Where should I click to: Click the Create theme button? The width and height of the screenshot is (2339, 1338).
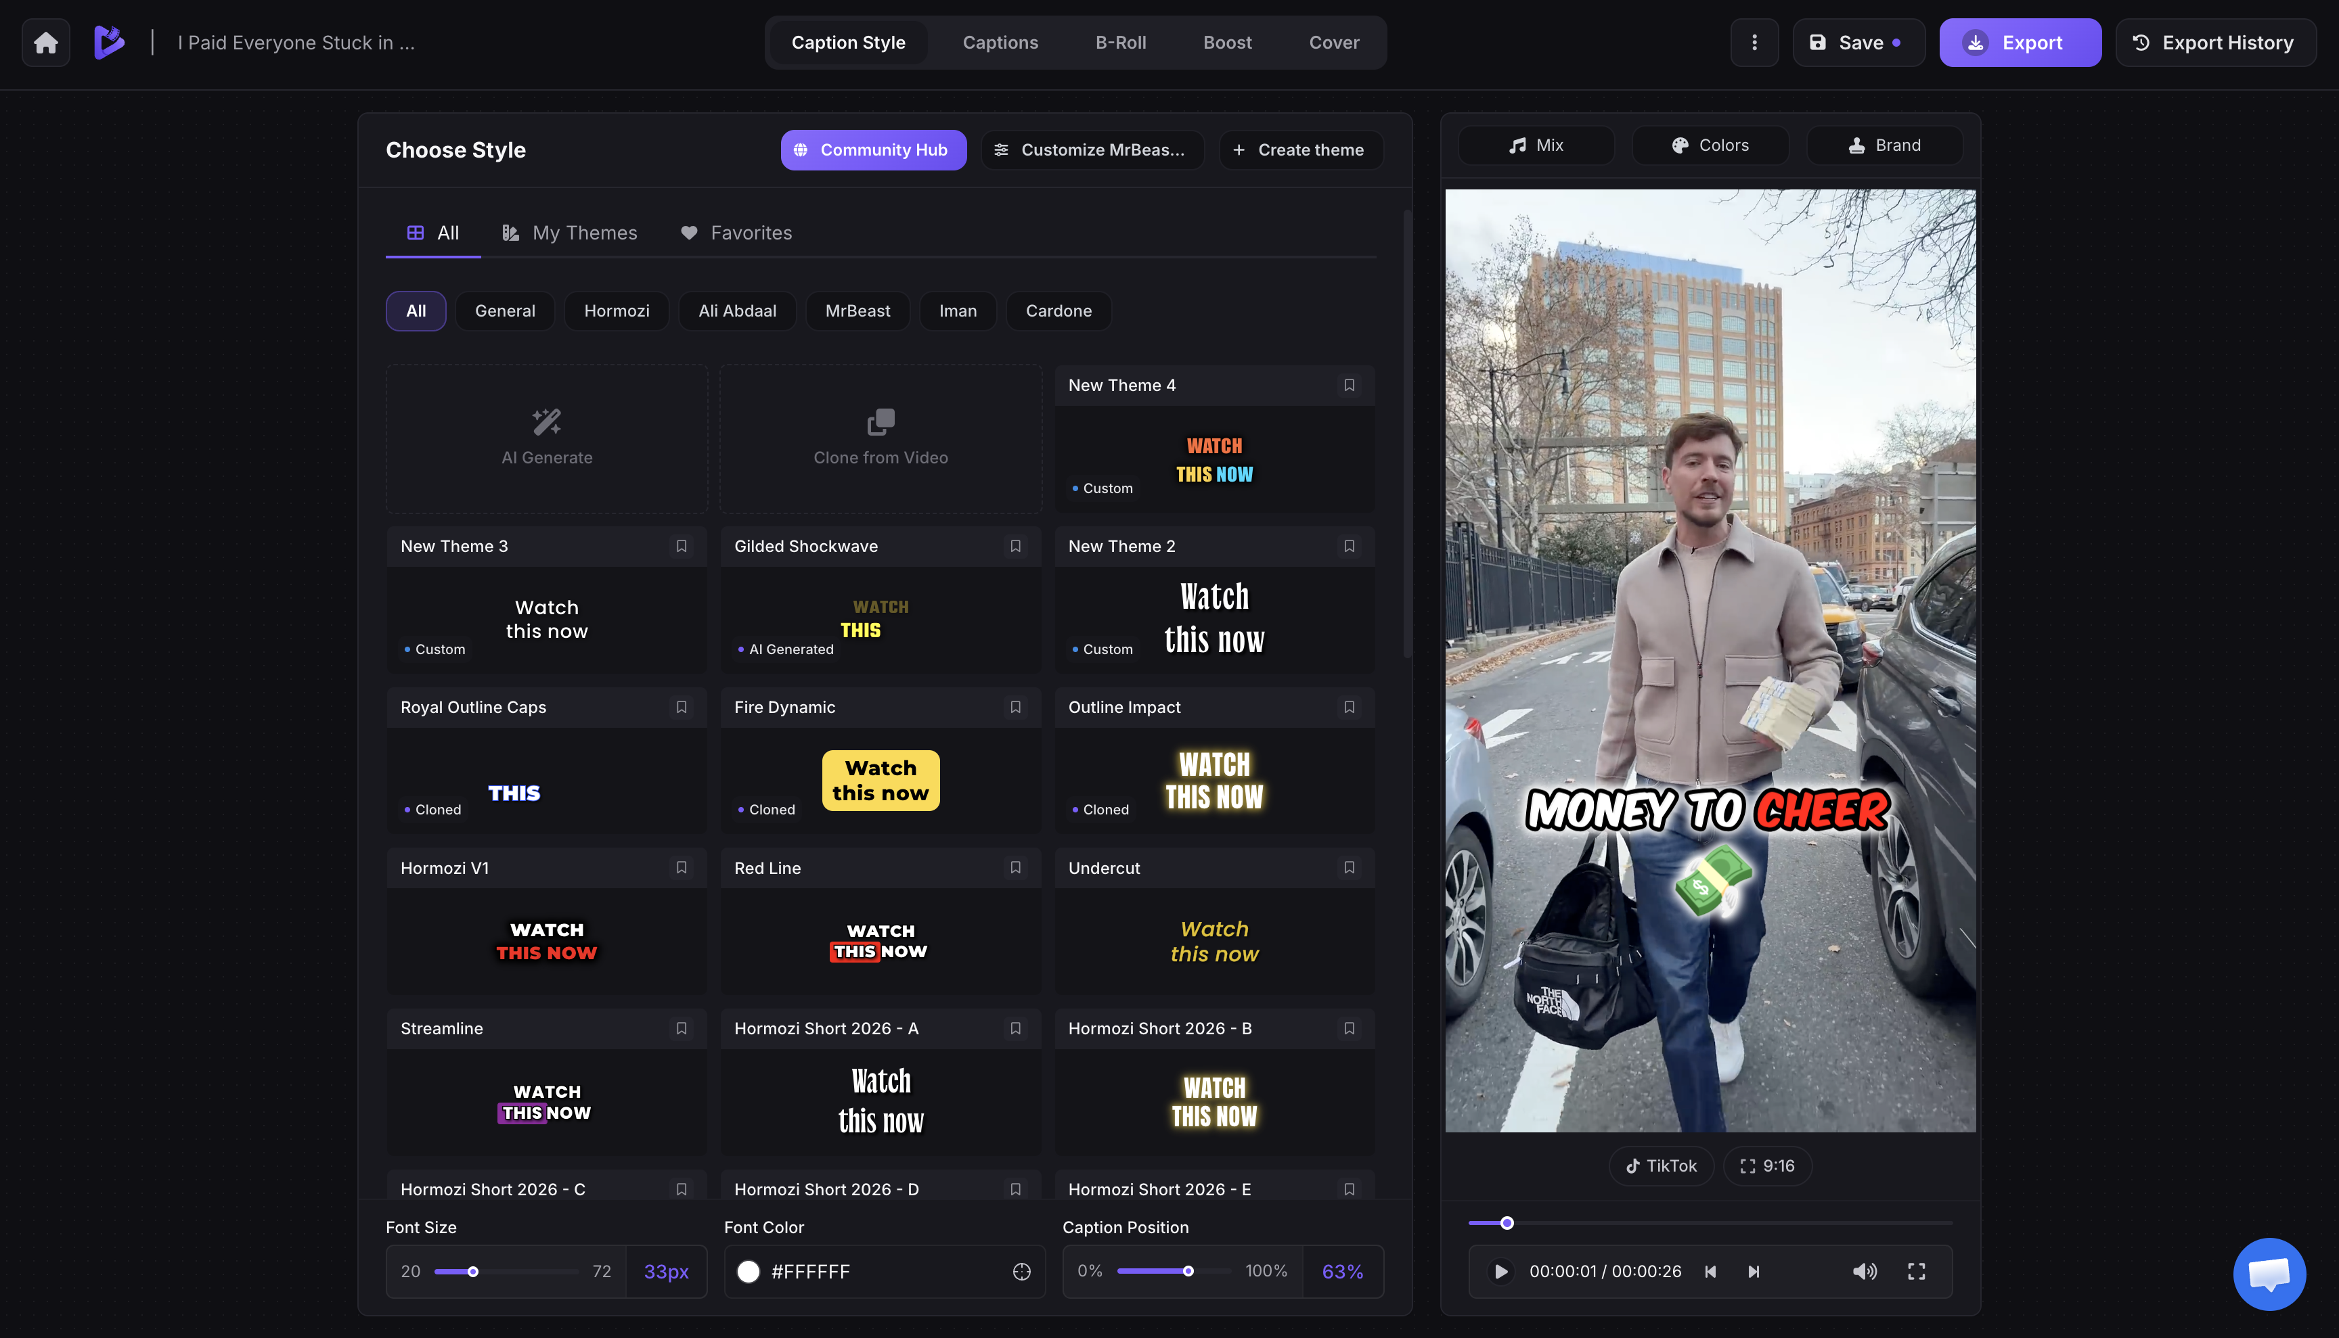(x=1301, y=149)
